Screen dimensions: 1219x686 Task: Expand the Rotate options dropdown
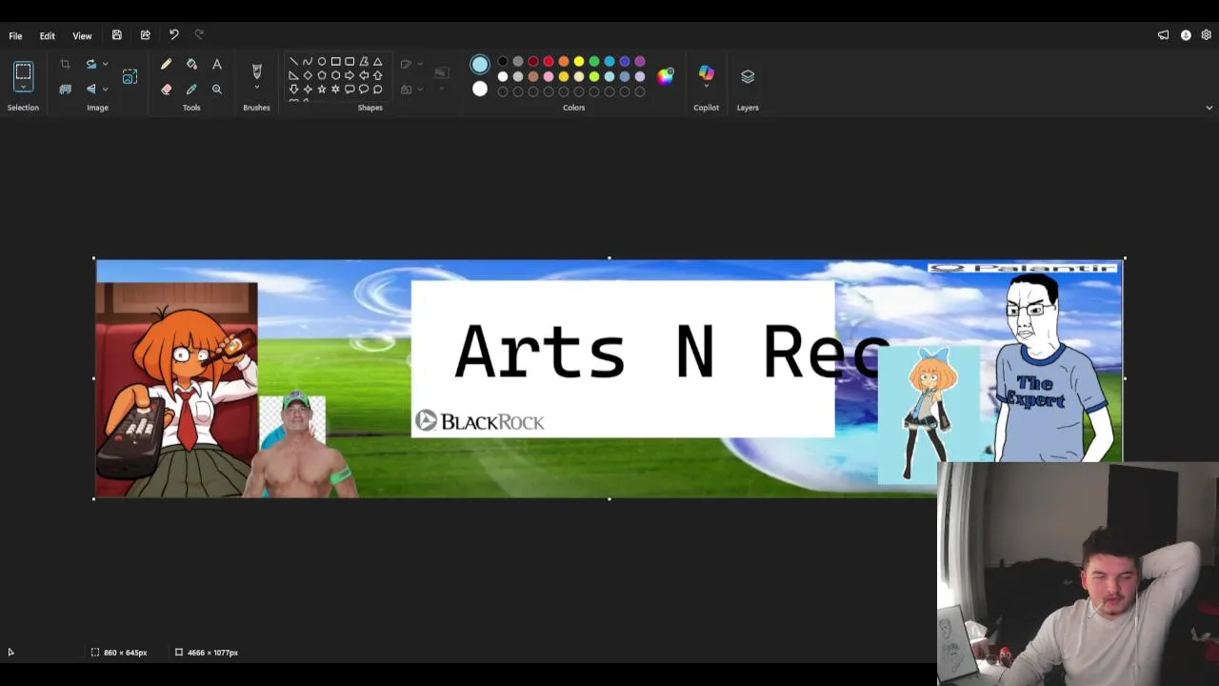[x=105, y=64]
